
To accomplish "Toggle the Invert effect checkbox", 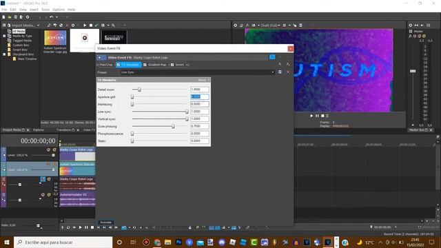I will click(172, 65).
